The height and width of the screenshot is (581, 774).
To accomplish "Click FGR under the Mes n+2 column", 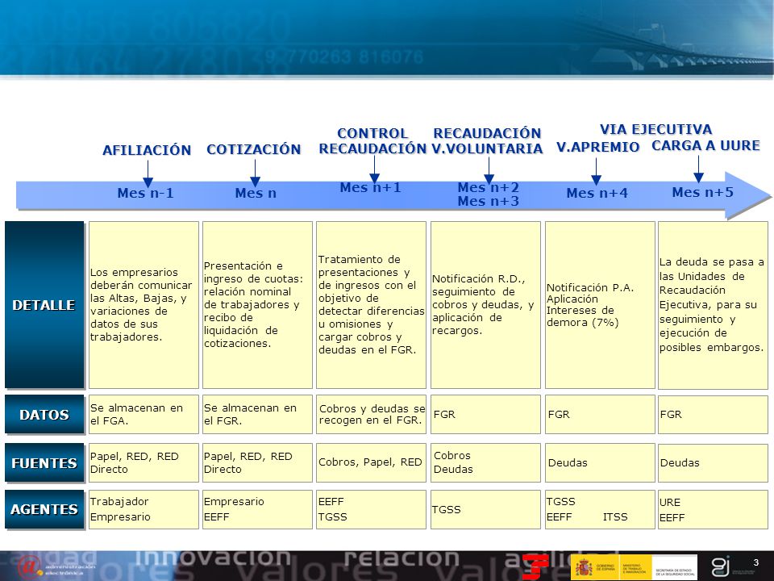I will click(485, 415).
